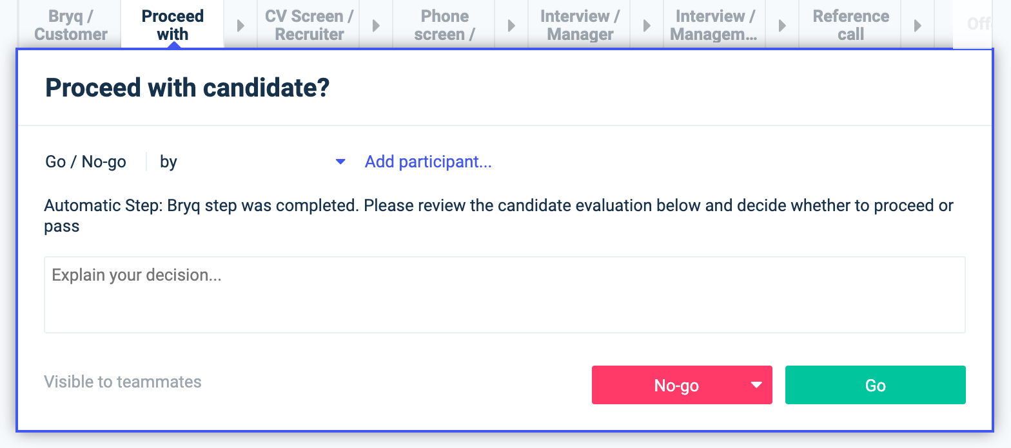Screen dimensions: 1011x448
Task: Click the Add participant... link
Action: point(428,162)
